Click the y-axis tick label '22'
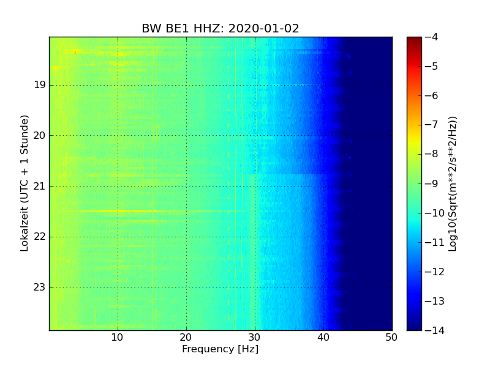Image resolution: width=490 pixels, height=367 pixels. [x=40, y=237]
